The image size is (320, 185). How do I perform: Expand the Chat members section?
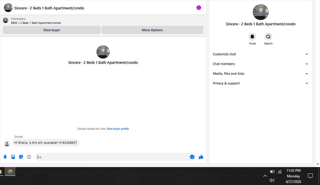tap(260, 64)
